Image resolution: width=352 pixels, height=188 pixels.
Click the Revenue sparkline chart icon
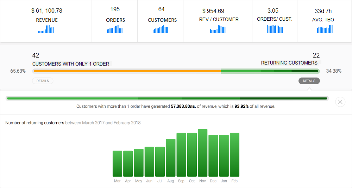click(x=46, y=29)
